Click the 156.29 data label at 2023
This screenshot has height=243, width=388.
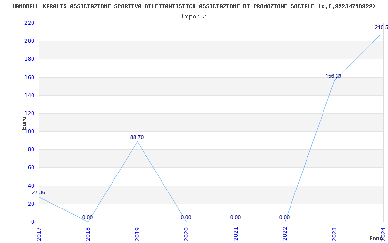pyautogui.click(x=334, y=76)
